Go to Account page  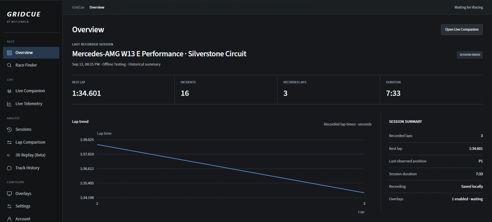(31, 218)
